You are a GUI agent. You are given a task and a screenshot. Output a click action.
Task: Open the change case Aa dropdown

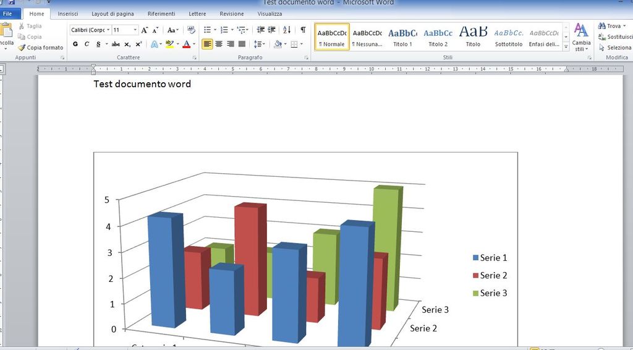coord(173,30)
